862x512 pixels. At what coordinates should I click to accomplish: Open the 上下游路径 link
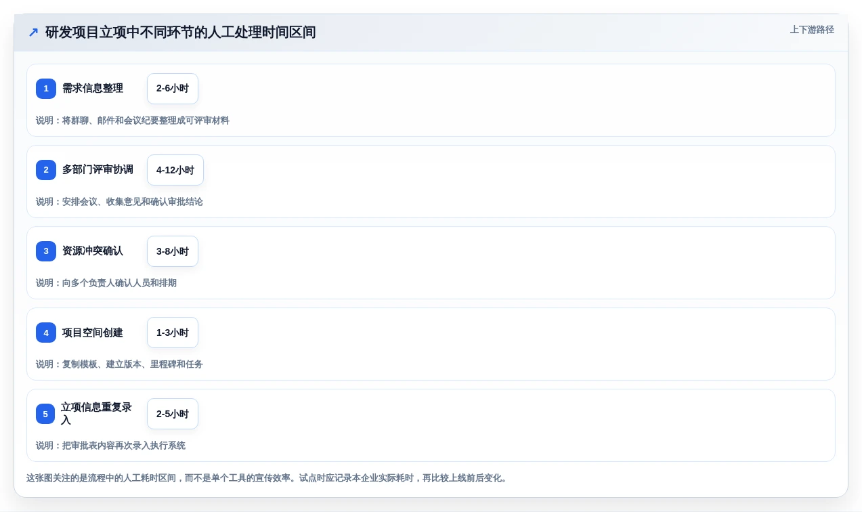point(812,30)
